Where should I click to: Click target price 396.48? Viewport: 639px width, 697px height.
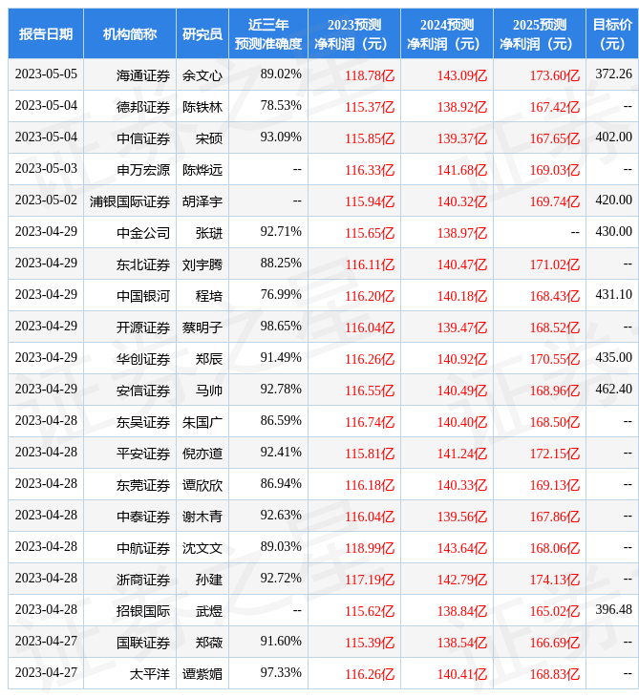coord(613,610)
